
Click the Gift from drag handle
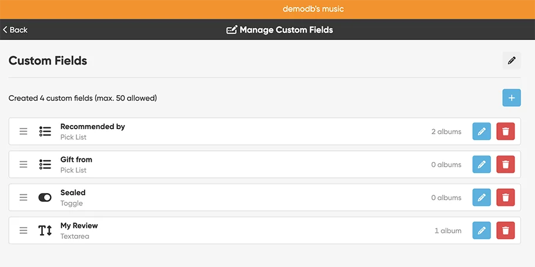[24, 164]
